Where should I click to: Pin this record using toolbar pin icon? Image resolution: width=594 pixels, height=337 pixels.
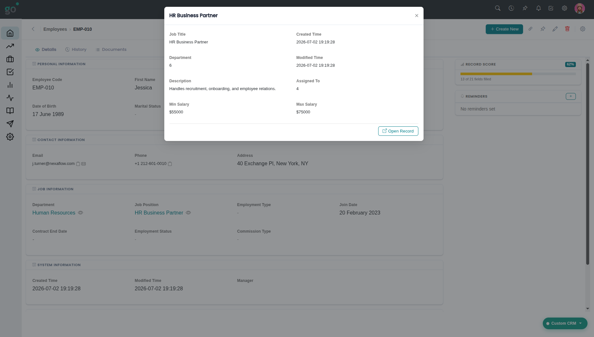click(x=543, y=29)
